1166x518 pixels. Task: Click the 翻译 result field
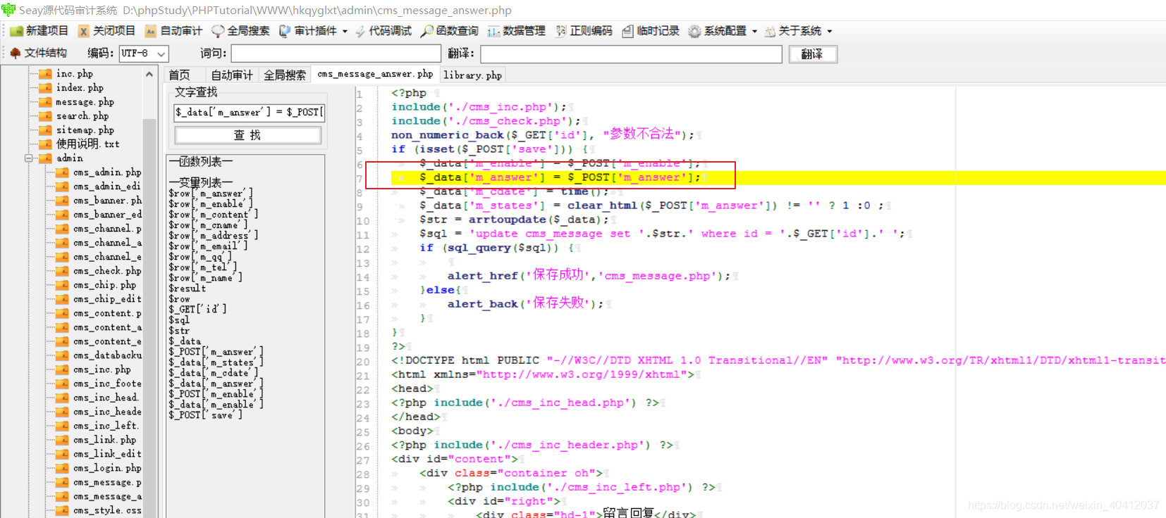[x=631, y=53]
